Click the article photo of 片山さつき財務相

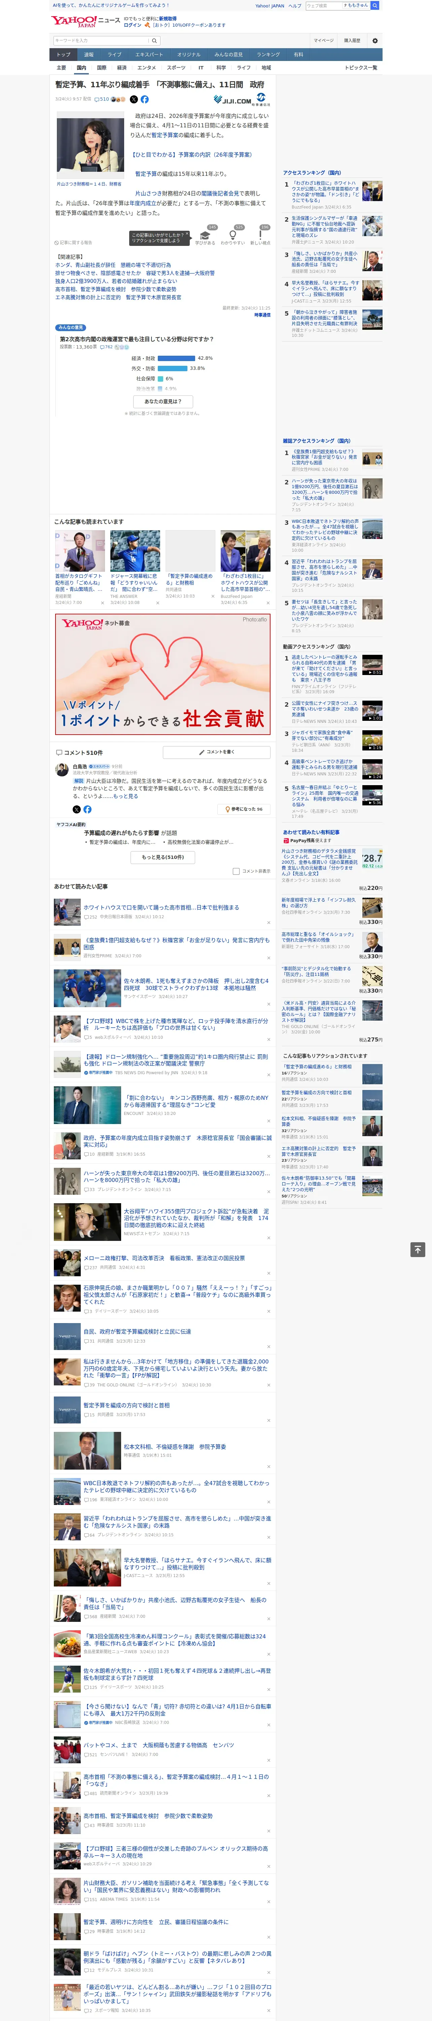90,145
